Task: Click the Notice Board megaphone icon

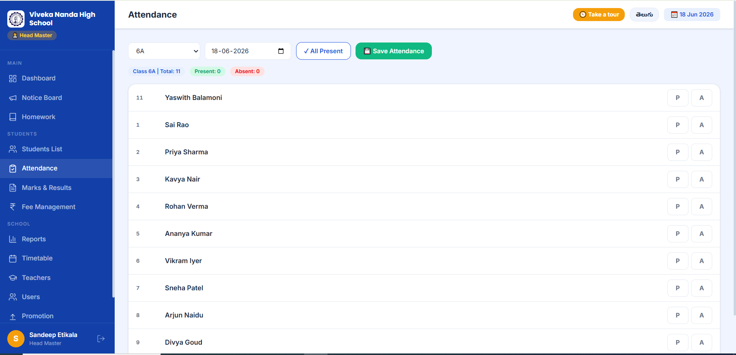Action: click(x=13, y=98)
